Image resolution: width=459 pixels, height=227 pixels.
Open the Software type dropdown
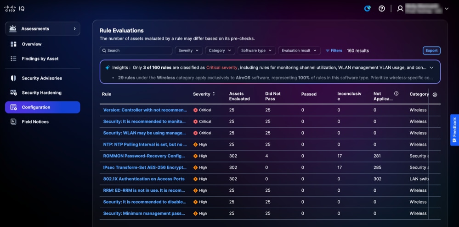pyautogui.click(x=256, y=50)
